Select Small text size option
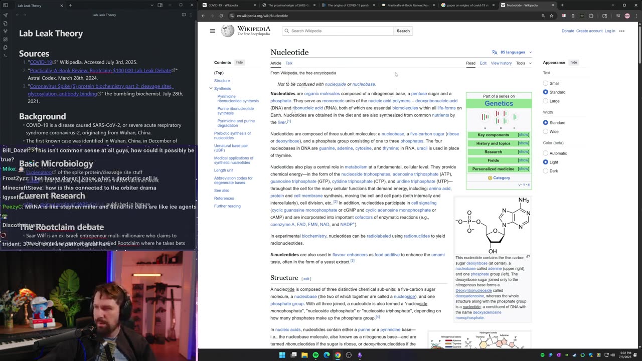 [546, 83]
